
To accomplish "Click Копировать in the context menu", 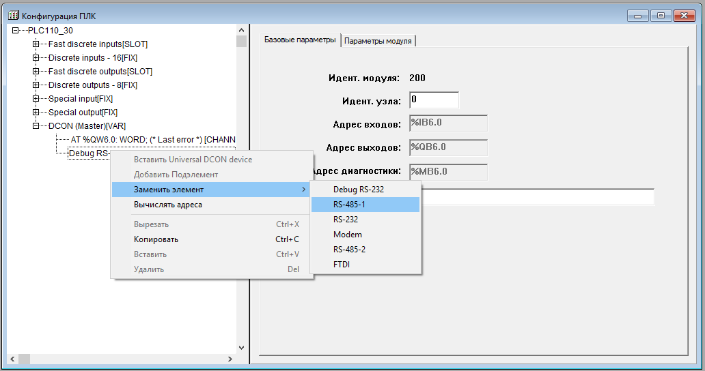I will tap(156, 239).
